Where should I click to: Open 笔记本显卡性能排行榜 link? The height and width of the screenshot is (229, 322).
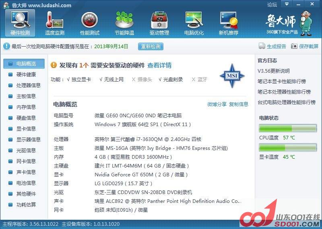click(x=282, y=82)
